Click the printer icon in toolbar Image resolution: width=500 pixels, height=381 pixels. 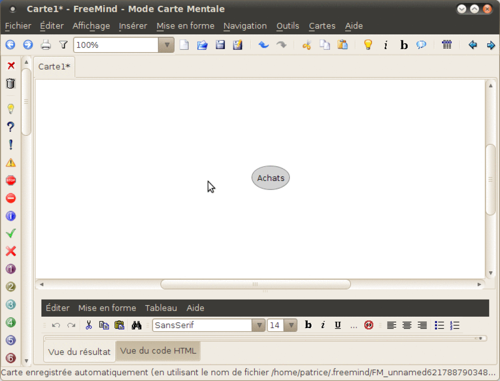coord(46,45)
